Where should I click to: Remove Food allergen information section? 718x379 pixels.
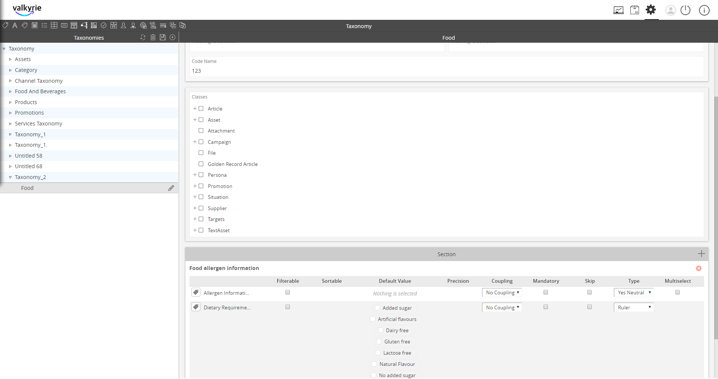pyautogui.click(x=699, y=269)
